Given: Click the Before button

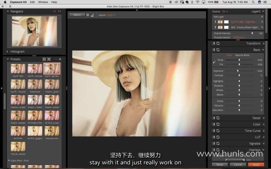Looking at the screenshot, I should (77, 15).
